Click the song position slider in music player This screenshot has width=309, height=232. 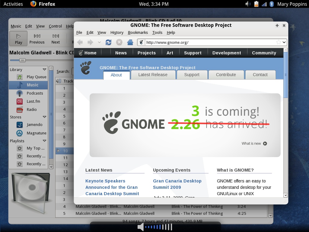pyautogui.click(x=22, y=60)
